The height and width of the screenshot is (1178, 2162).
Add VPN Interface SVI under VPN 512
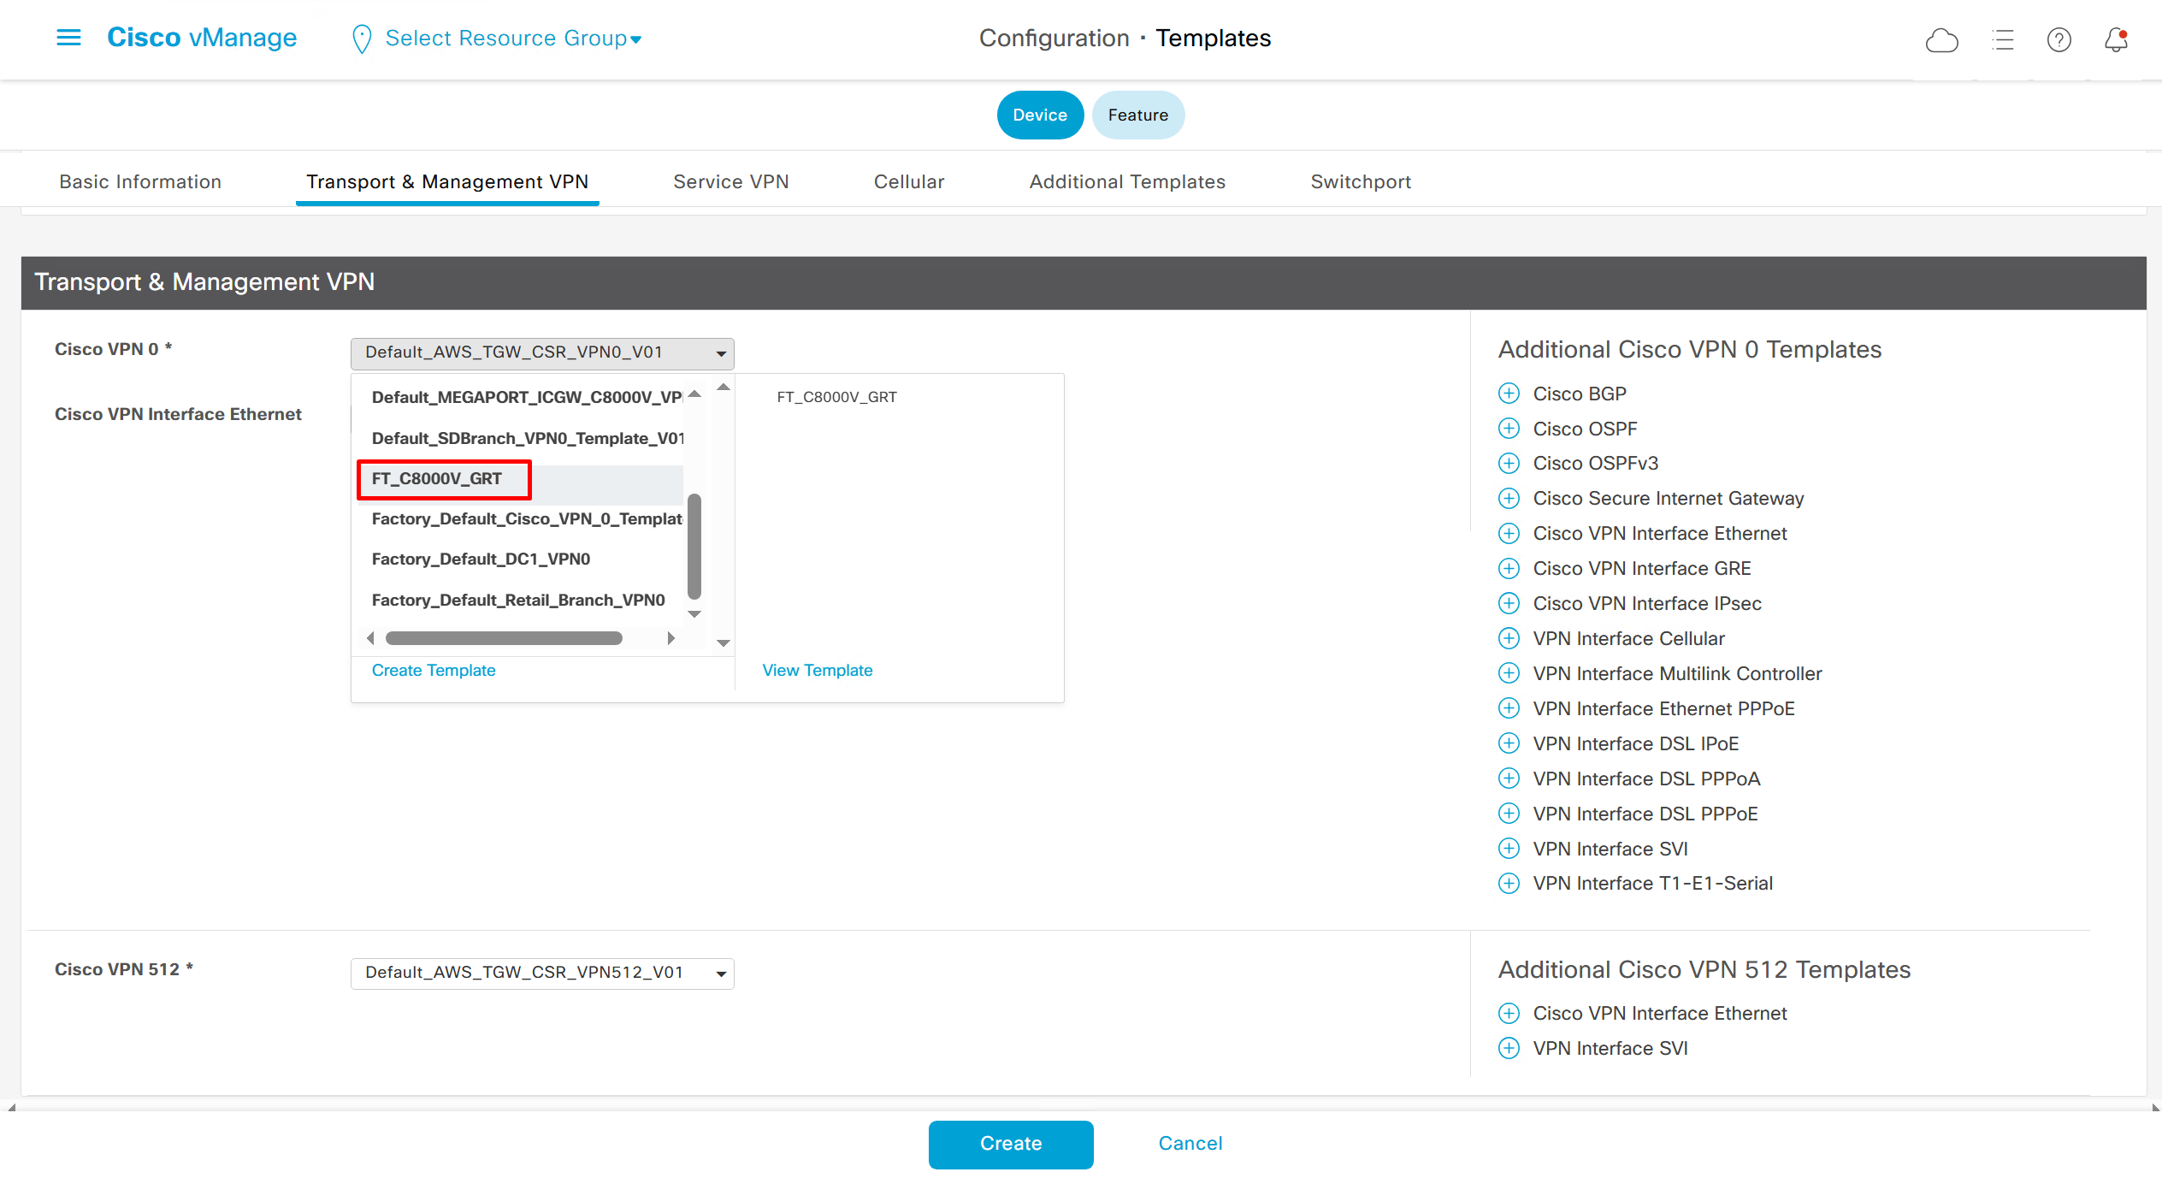(x=1509, y=1048)
